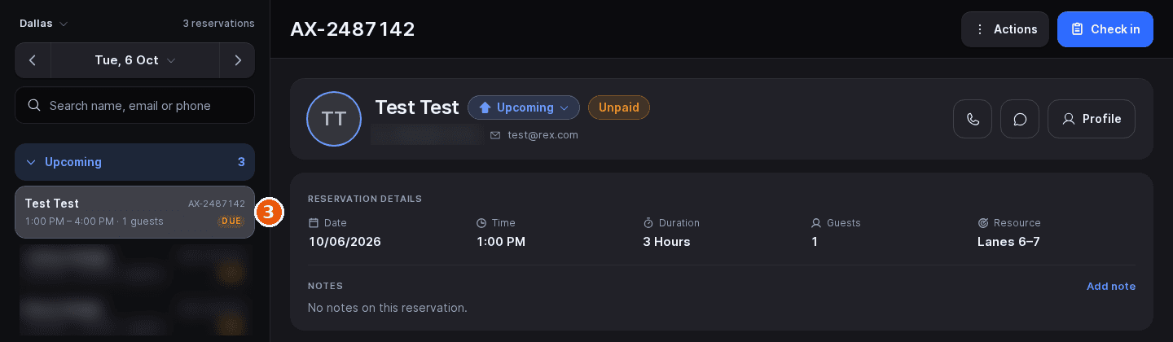
Task: Click the reservation ID AX-2487142 heading
Action: pyautogui.click(x=353, y=29)
